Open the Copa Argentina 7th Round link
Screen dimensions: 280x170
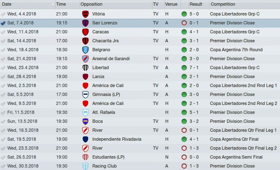[236, 50]
